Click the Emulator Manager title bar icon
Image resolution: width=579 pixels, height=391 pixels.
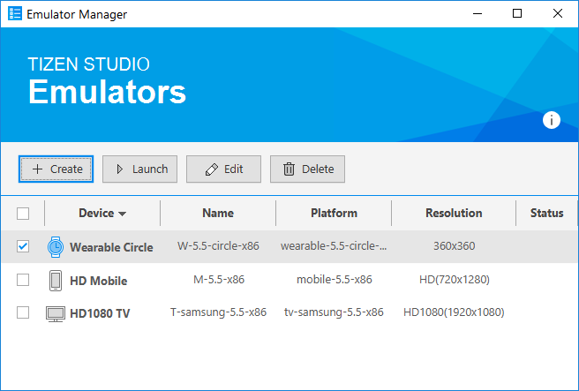(15, 14)
